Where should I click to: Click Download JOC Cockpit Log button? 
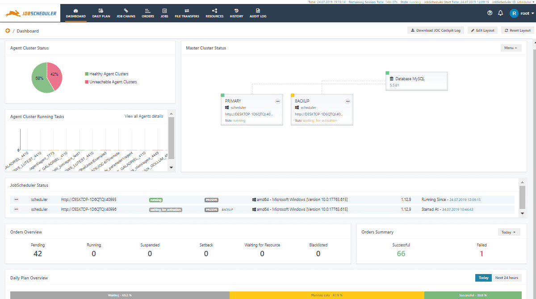435,30
